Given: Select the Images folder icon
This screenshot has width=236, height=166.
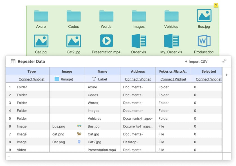Looking at the screenshot, I should pos(139,16).
